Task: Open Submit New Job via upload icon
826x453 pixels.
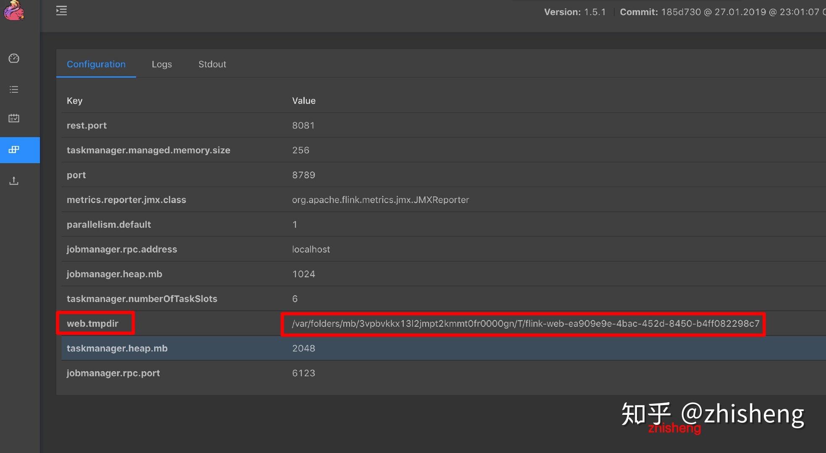Action: 14,180
